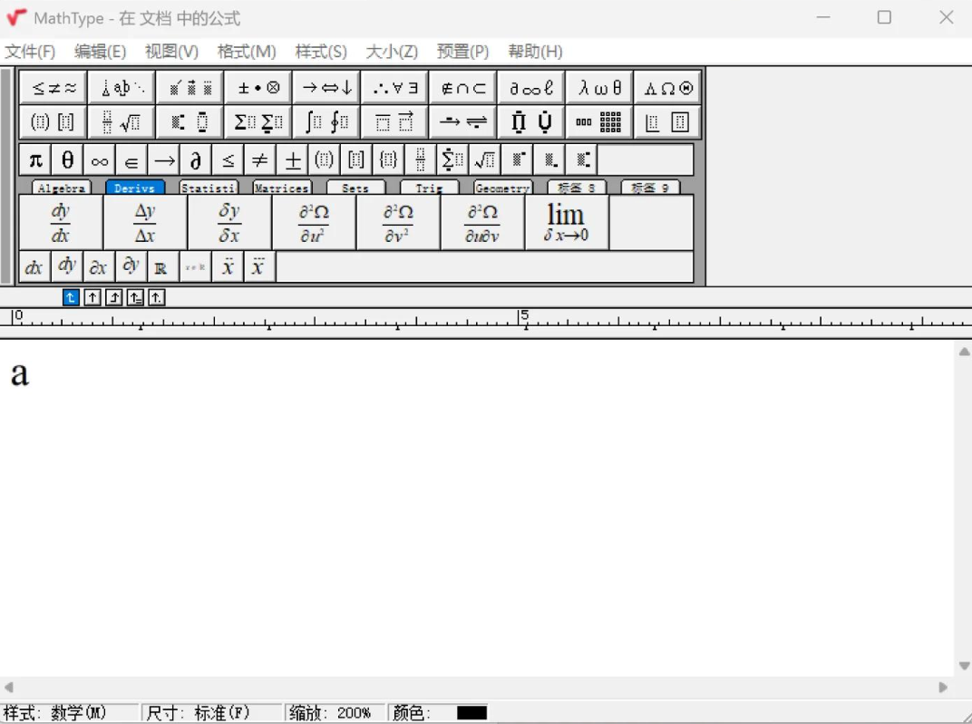Insert the pi symbol

coord(35,160)
